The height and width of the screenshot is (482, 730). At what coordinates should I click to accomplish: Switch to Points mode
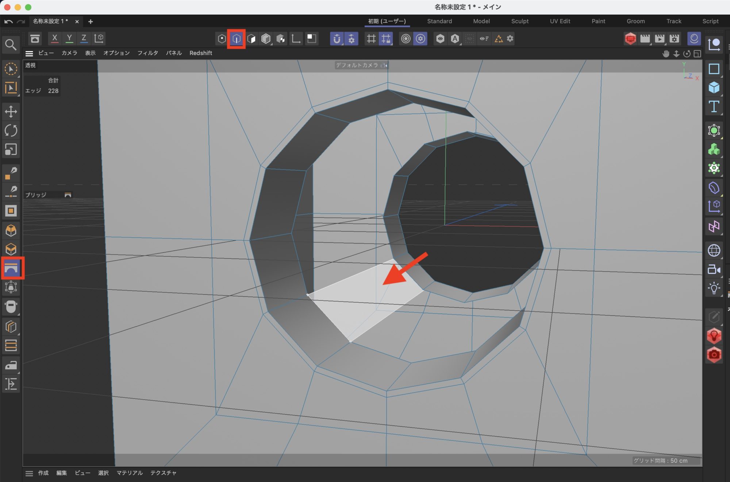pyautogui.click(x=222, y=39)
